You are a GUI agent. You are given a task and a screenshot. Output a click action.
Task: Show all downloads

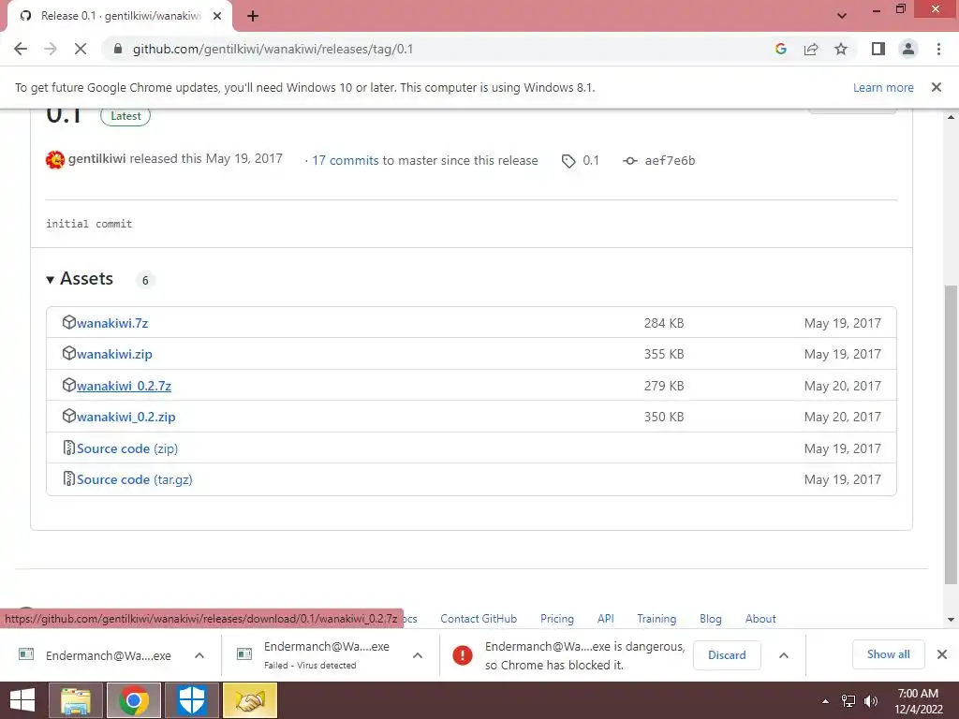pyautogui.click(x=888, y=654)
